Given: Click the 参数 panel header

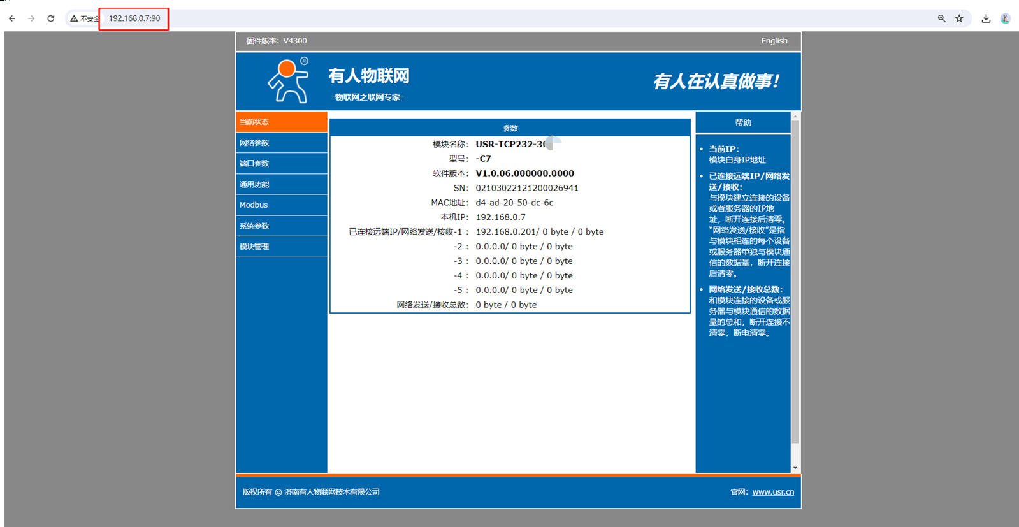Looking at the screenshot, I should [x=510, y=128].
